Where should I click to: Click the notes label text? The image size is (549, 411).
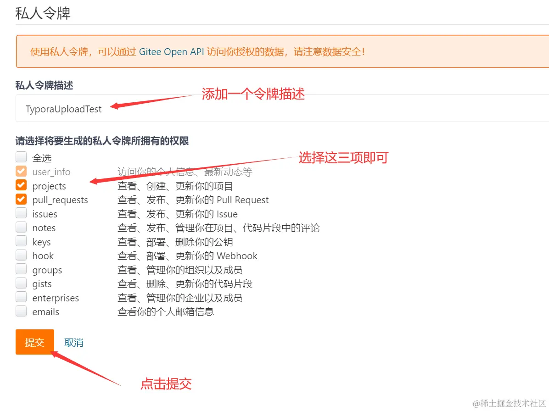coord(44,228)
